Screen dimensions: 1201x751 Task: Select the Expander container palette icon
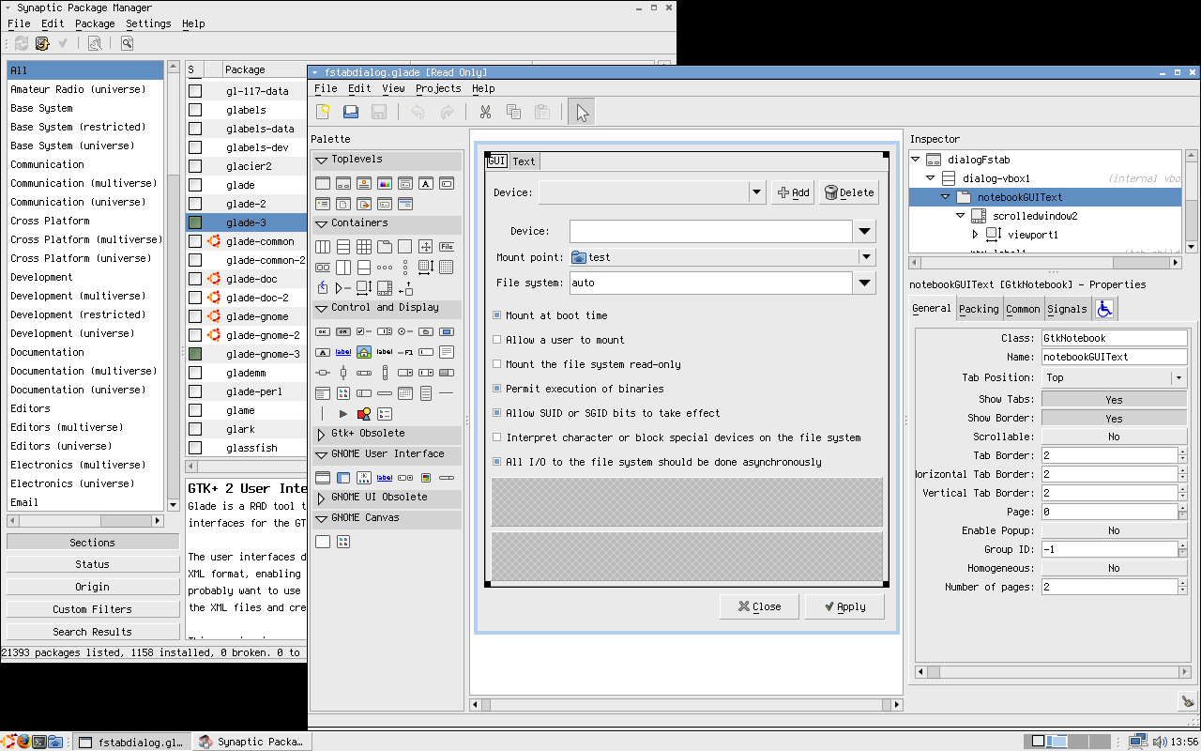(x=343, y=288)
